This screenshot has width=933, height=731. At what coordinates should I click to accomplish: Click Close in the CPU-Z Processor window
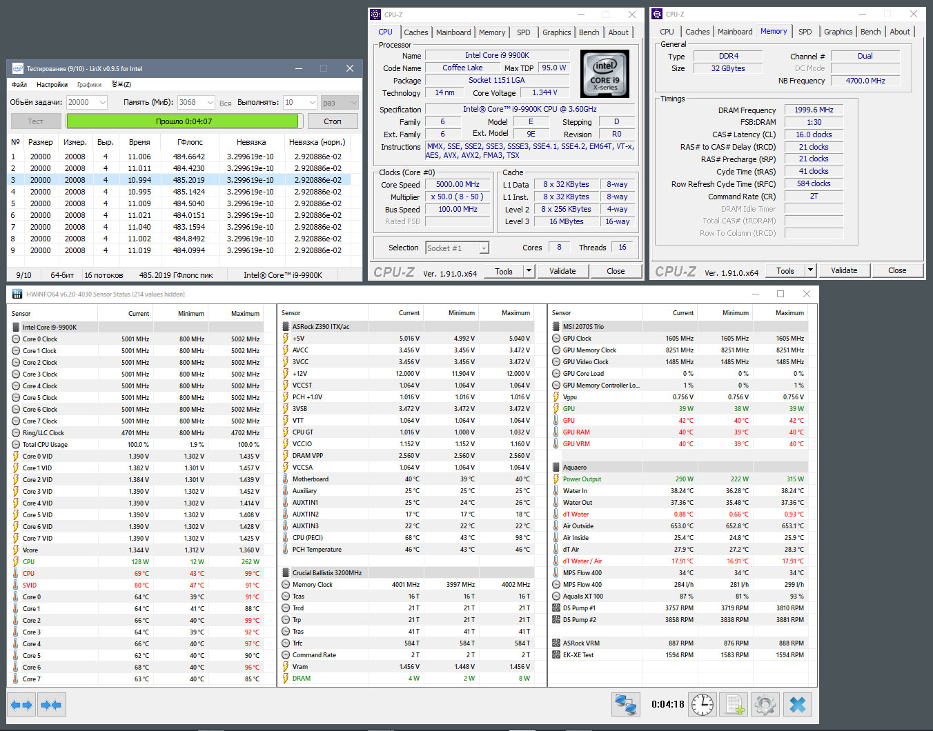[616, 271]
